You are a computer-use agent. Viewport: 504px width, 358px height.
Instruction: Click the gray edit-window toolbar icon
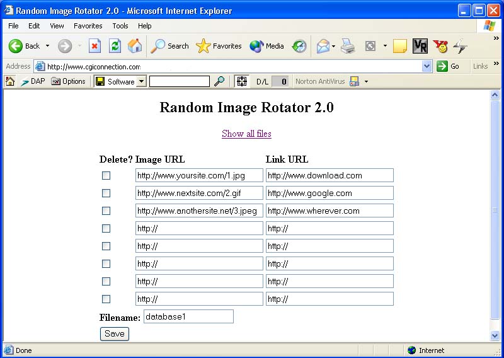point(370,46)
